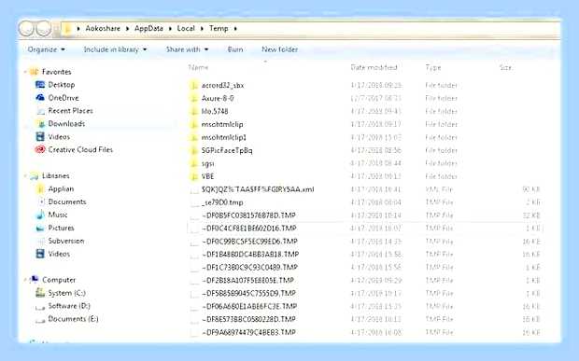The width and height of the screenshot is (579, 361).
Task: Click the Music library icon
Action: click(40, 215)
